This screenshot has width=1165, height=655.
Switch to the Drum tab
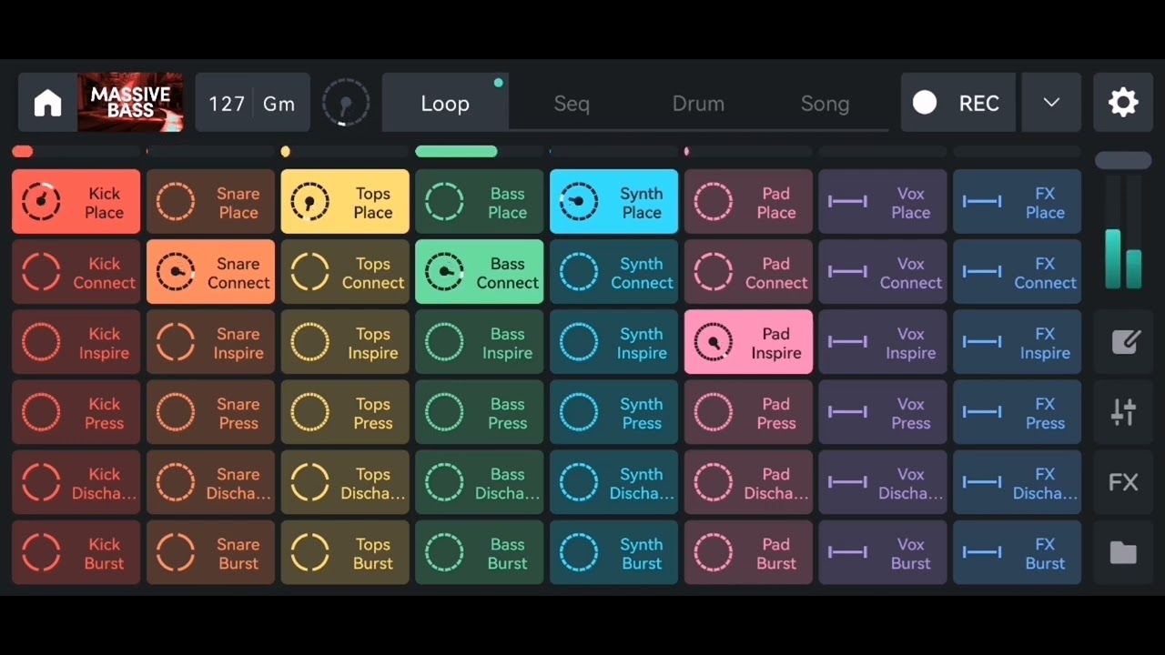coord(698,103)
